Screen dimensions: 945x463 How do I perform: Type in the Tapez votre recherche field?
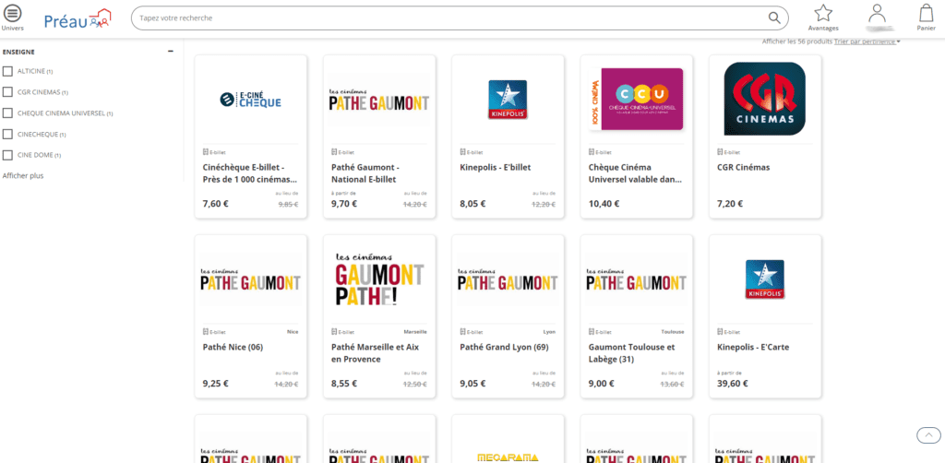443,18
